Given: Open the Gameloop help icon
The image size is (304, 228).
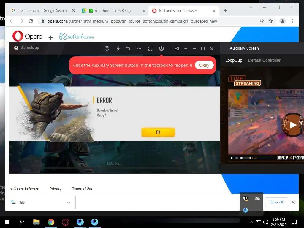Looking at the screenshot, I should click(107, 48).
